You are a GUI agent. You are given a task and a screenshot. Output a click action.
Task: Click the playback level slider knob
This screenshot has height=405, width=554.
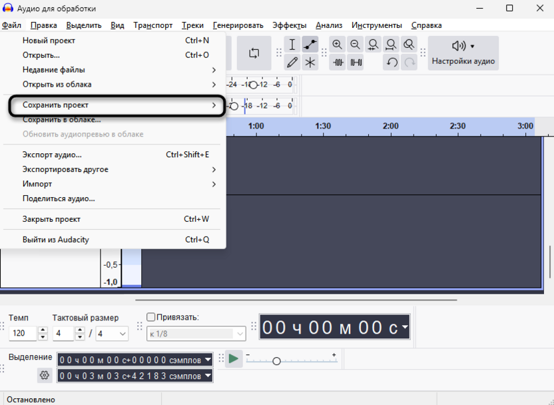(x=234, y=106)
